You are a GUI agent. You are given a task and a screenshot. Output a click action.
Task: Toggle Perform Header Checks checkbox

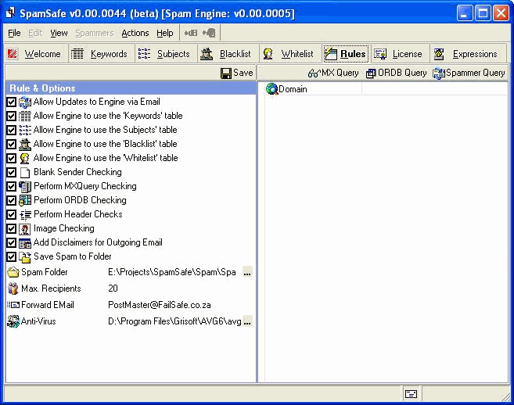(11, 215)
